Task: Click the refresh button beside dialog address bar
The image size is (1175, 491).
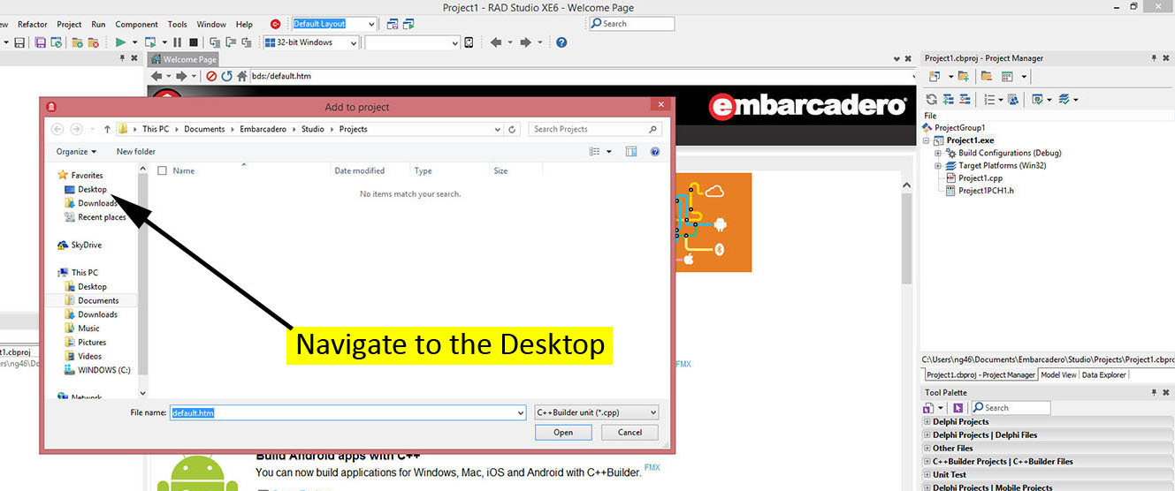Action: coord(513,129)
